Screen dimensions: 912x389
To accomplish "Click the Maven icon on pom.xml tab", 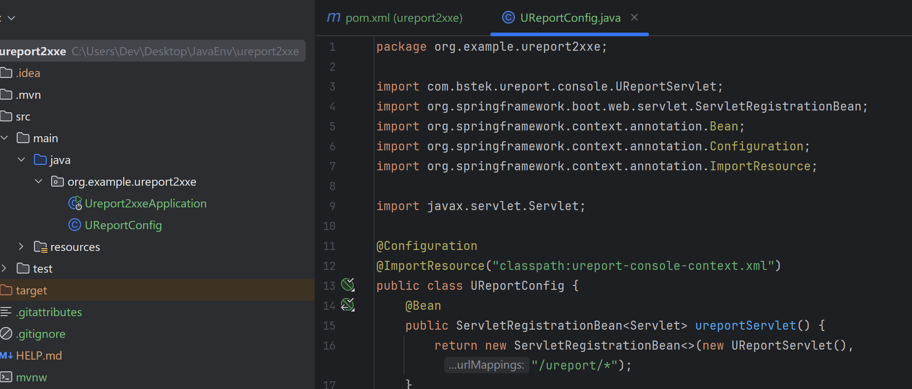I will click(334, 18).
